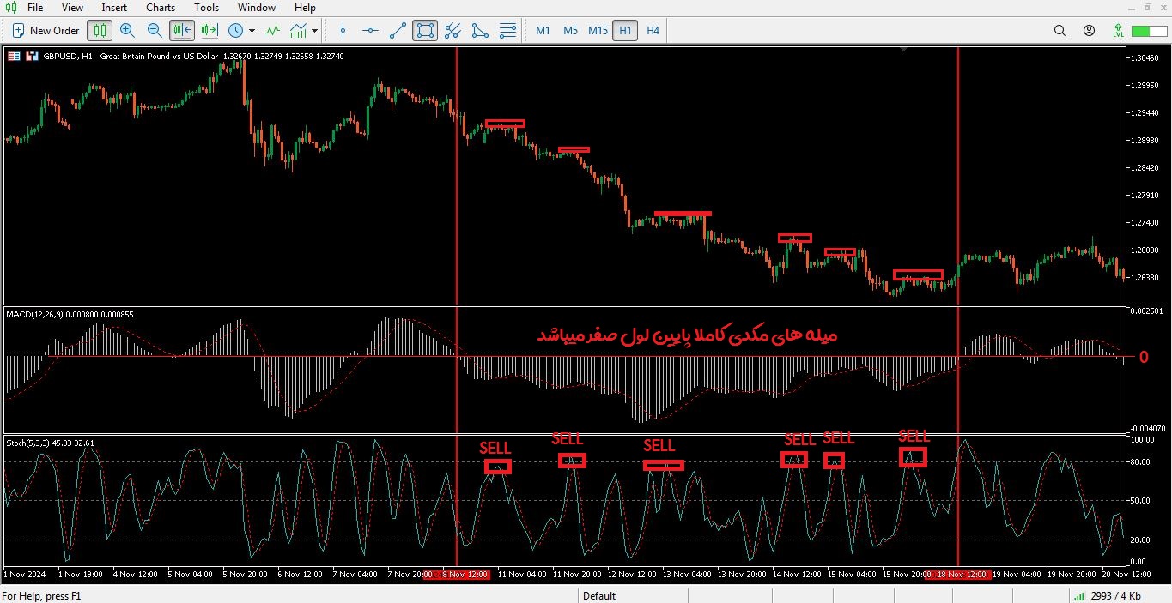1172x603 pixels.
Task: Toggle auto-scroll to latest bar
Action: click(x=182, y=31)
